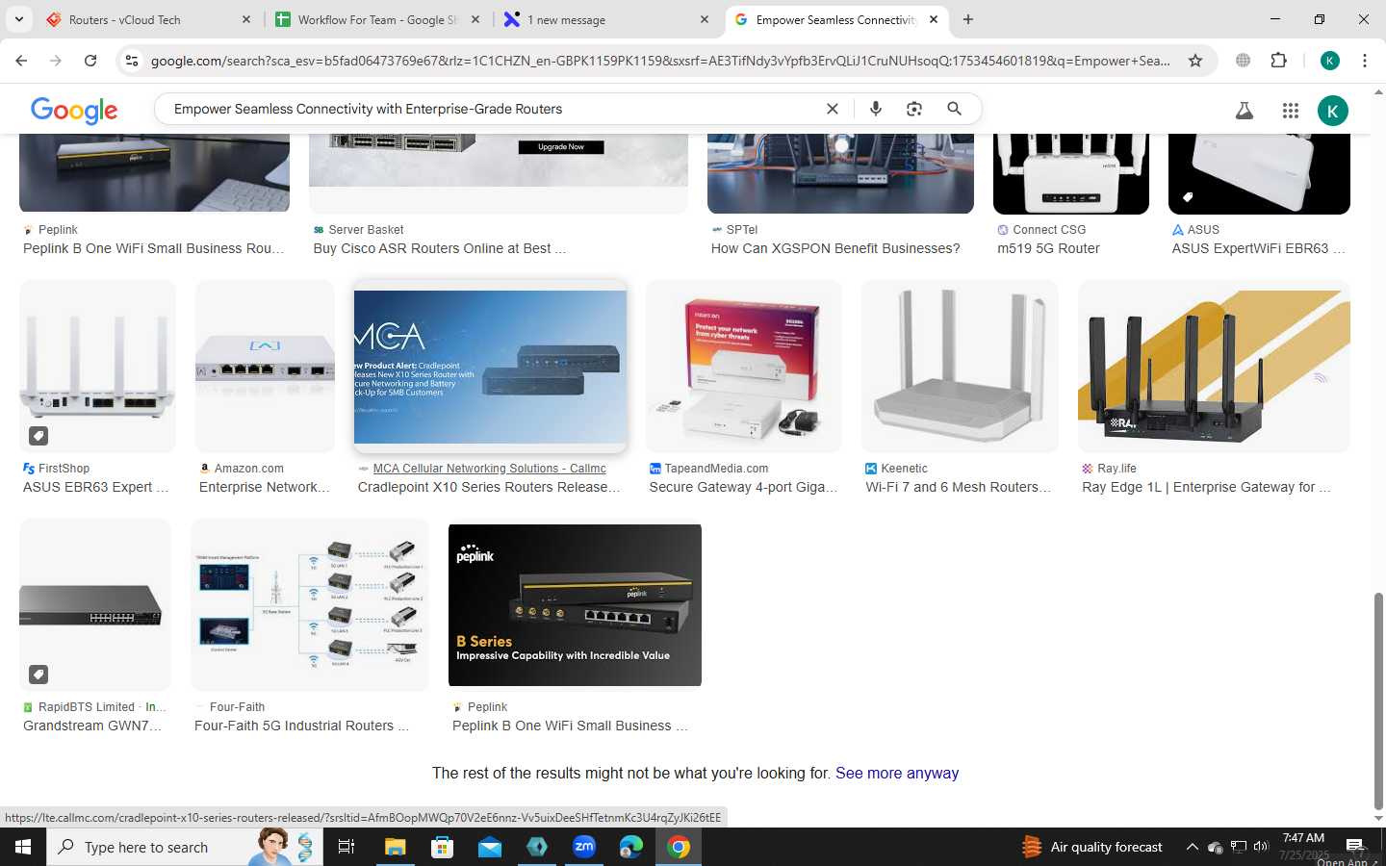1386x866 pixels.
Task: Open the Keenetic Wi-Fi 7 and 6 Mesh title
Action: pyautogui.click(x=958, y=487)
